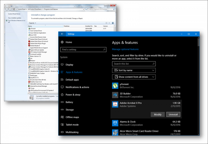Click the Apps & features sidebar icon
208x144 pixels.
62,72
